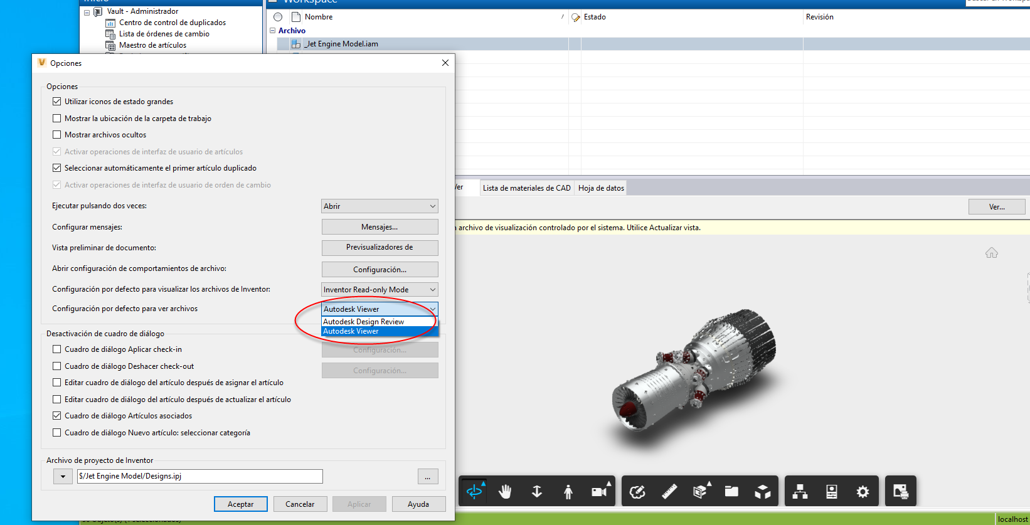Click the Home view icon in viewer
The height and width of the screenshot is (525, 1030).
click(x=992, y=253)
